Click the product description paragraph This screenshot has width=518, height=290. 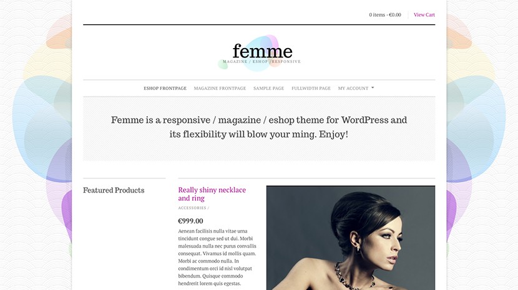click(217, 257)
